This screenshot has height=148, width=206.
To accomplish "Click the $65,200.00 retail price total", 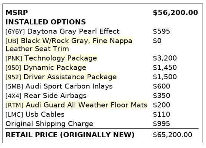I will tap(173, 135).
